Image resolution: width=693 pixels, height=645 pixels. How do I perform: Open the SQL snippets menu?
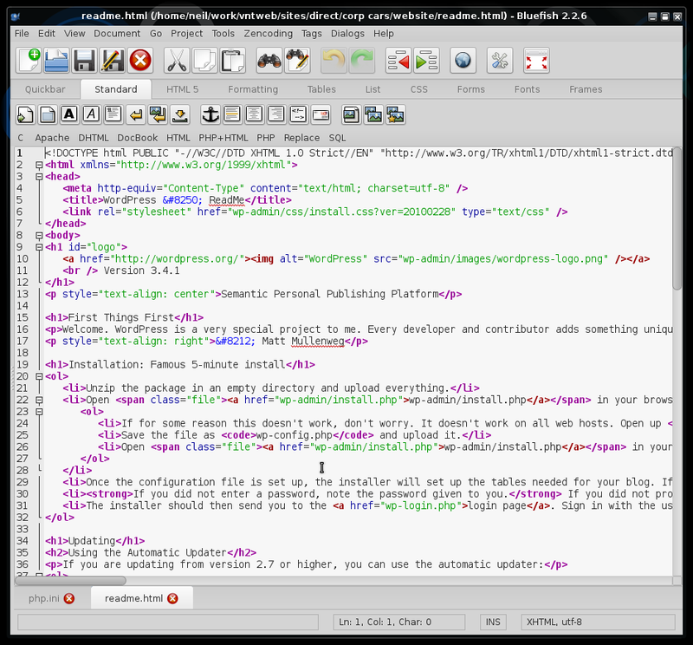[337, 138]
